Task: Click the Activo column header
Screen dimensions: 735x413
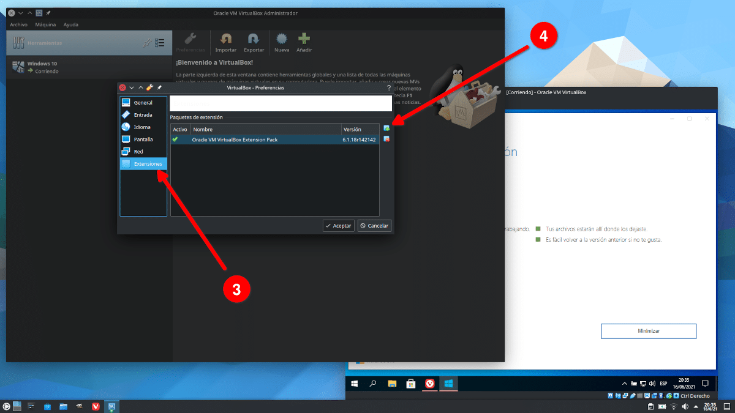Action: [x=180, y=130]
